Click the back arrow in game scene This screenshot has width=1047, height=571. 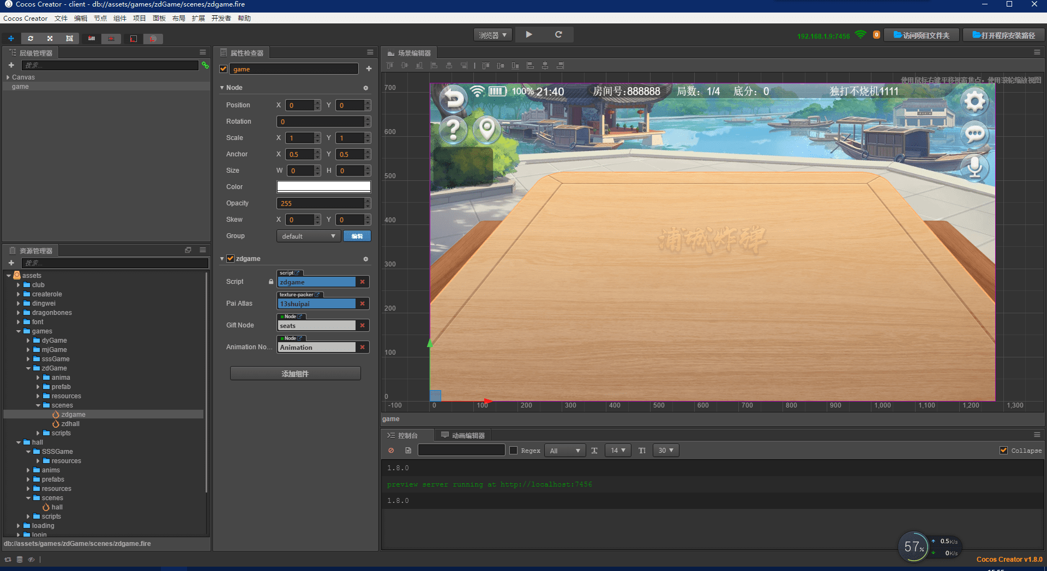[453, 99]
